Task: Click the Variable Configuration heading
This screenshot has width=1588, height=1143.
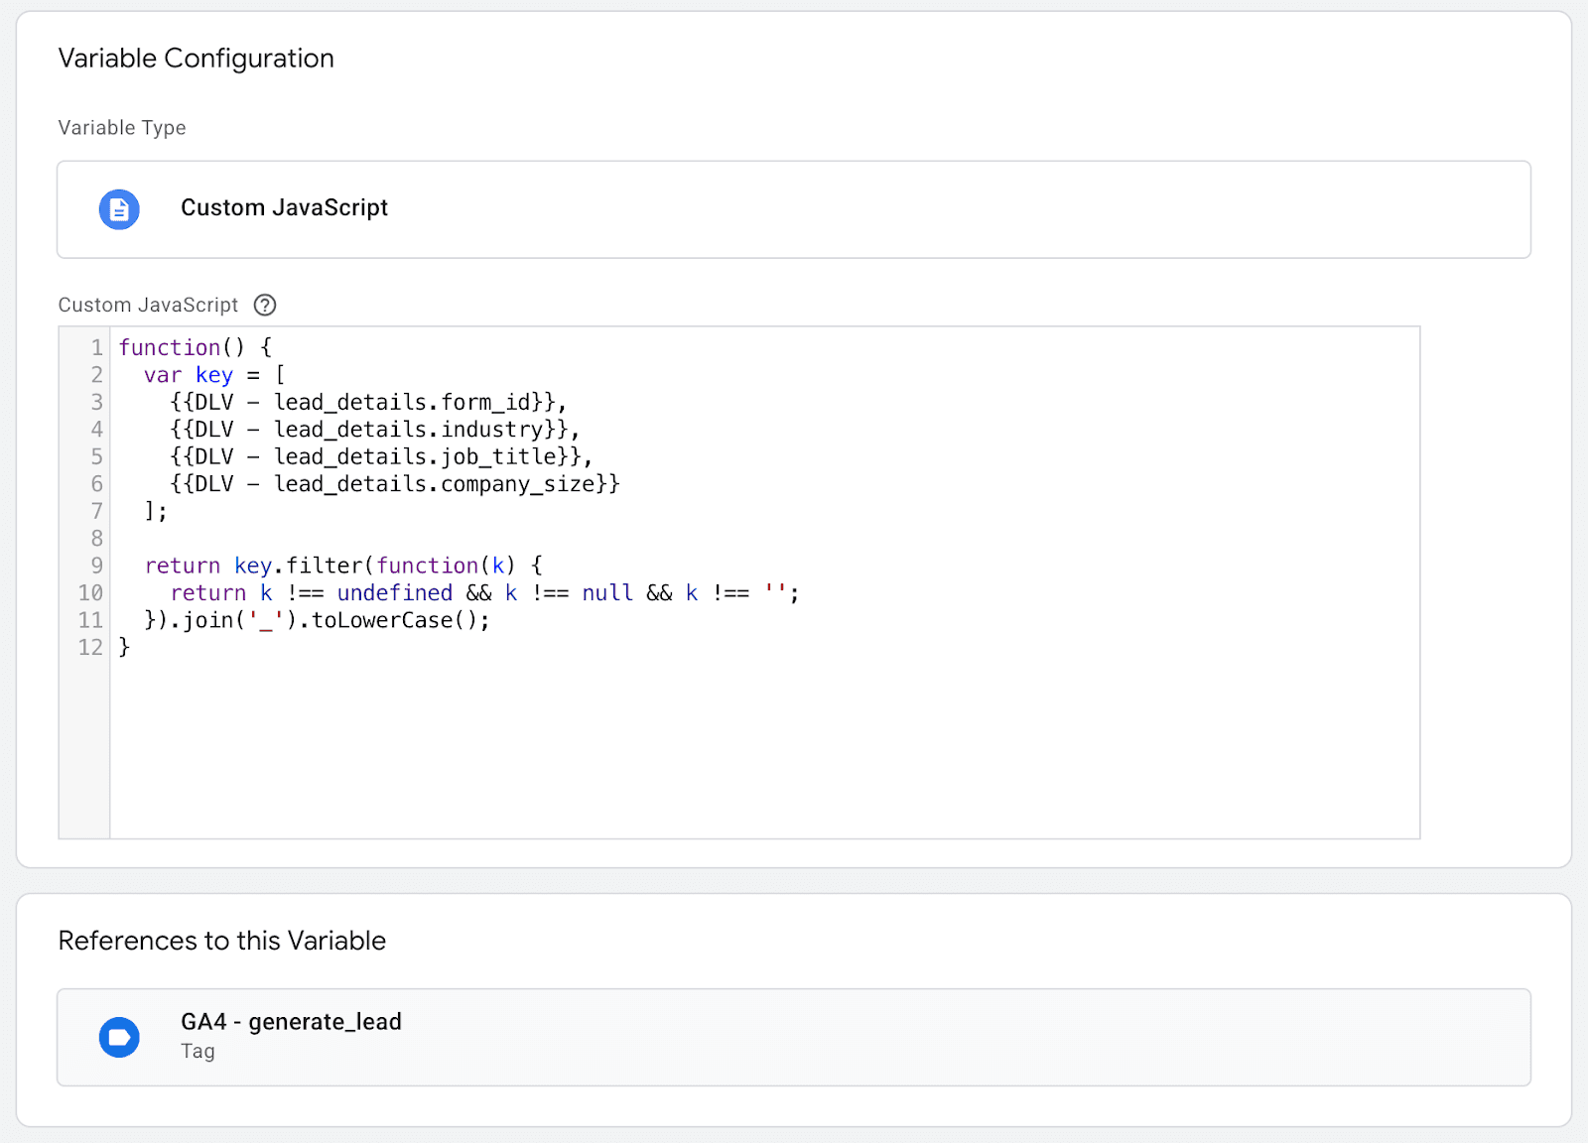Action: pos(196,58)
